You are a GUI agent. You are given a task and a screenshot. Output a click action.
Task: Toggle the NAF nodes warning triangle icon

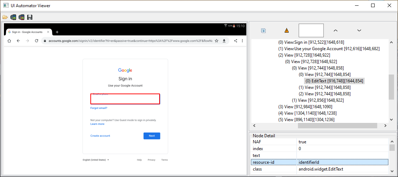pos(286,31)
